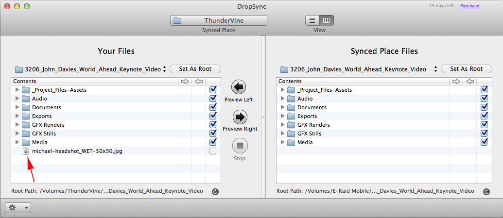Select Documents row in Your Files
Screen dimensions: 503x218
tap(116, 107)
